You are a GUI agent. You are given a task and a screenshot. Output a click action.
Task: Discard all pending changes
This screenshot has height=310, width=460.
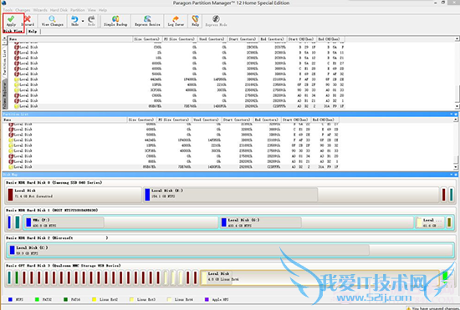point(28,21)
